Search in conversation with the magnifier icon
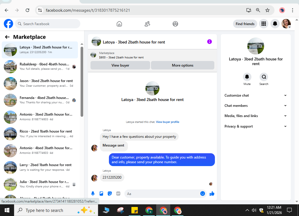This screenshot has width=299, height=216. pyautogui.click(x=264, y=77)
